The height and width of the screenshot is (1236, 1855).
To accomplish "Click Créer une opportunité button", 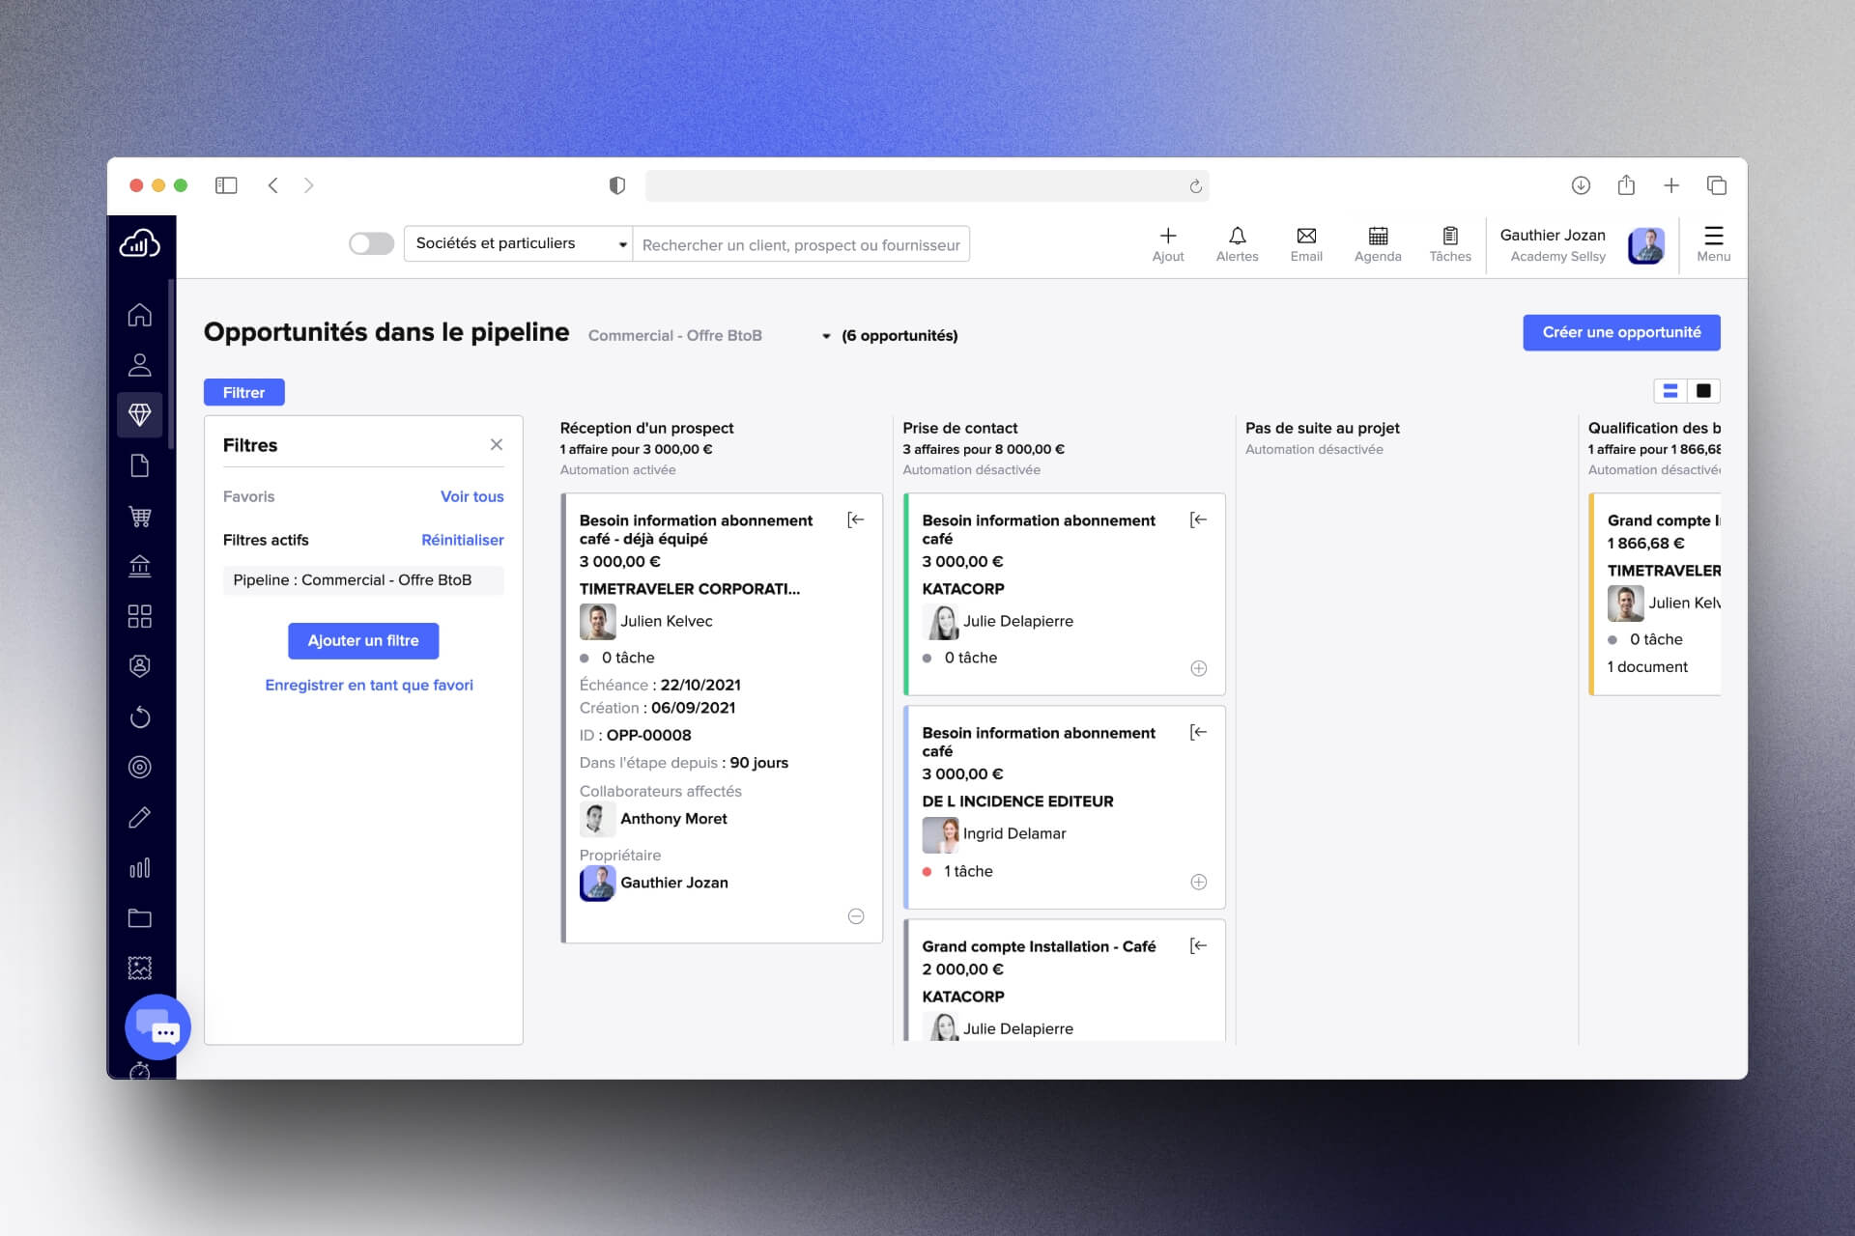I will 1621,332.
